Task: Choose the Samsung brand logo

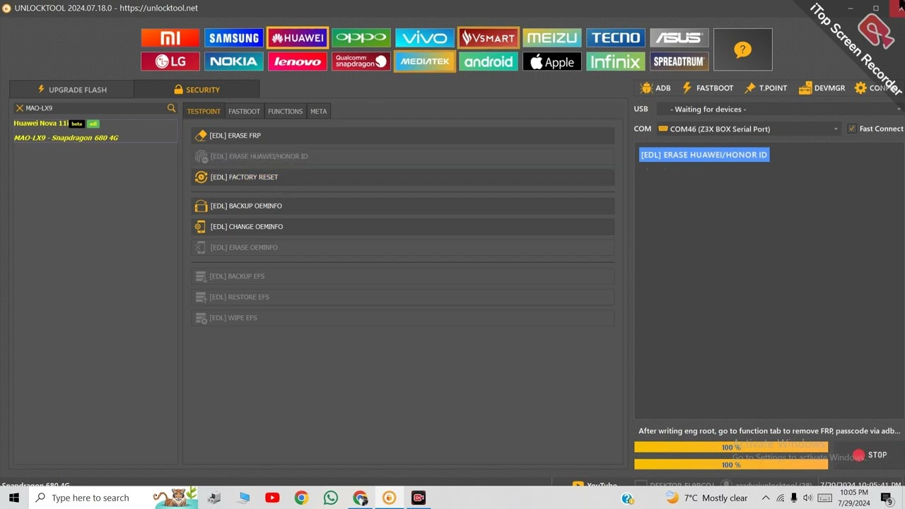Action: 234,38
